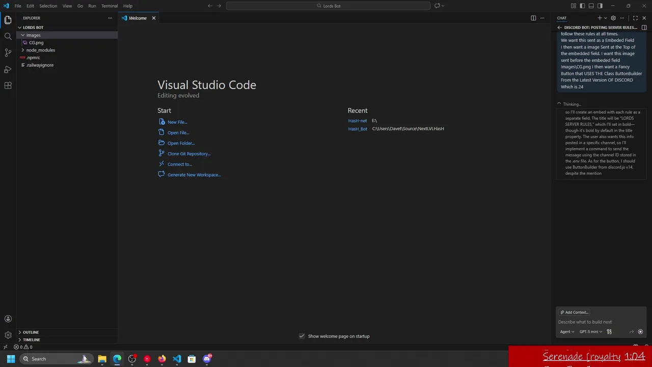Open the Accounts menu in activity bar
The height and width of the screenshot is (367, 652).
(x=8, y=319)
